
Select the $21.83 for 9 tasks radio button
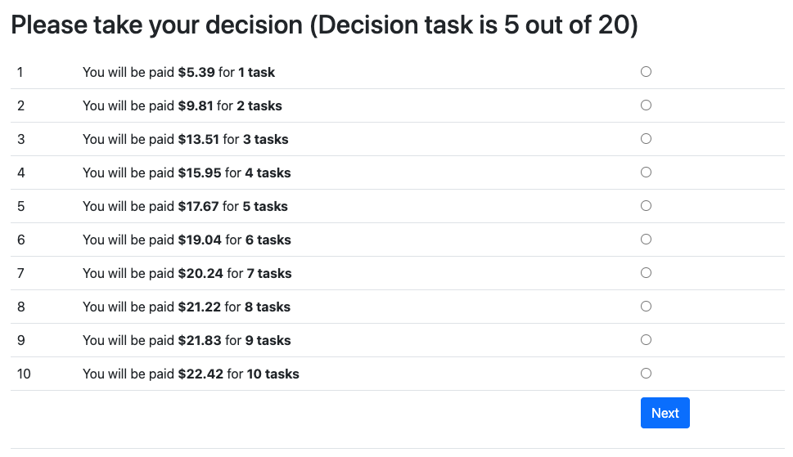646,340
